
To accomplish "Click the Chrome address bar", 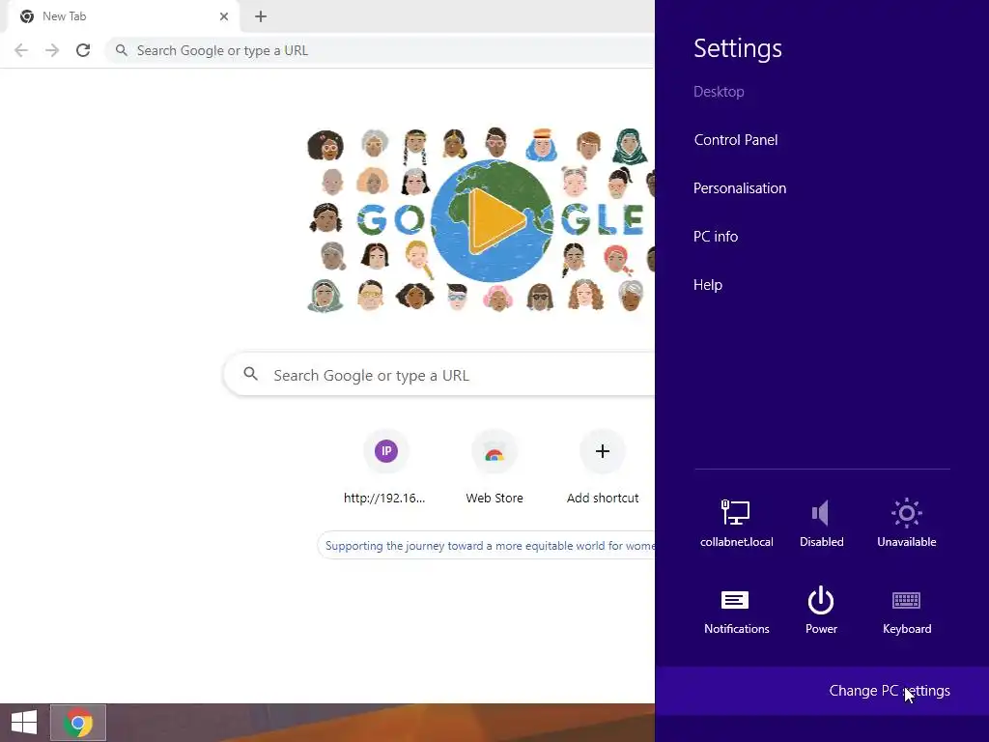I will click(381, 50).
